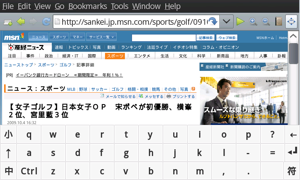This screenshot has width=300, height=180.
Task: Switch keyboard layout with the 符 symbol key
Action: point(291,171)
